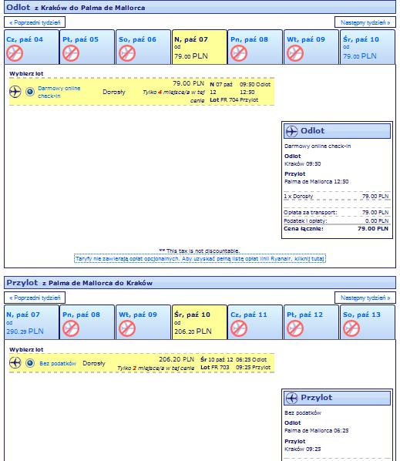400x461 pixels.
Task: Select return day N, paź 07 tab
Action: pos(32,322)
